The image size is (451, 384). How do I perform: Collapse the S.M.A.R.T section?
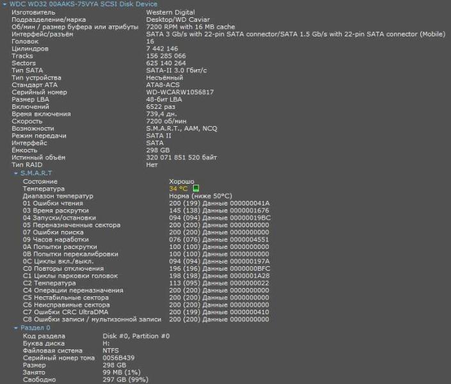tap(15, 173)
